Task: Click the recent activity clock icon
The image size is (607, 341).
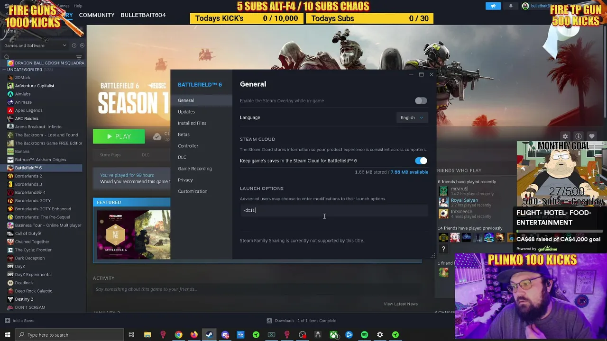Action: coord(74,45)
